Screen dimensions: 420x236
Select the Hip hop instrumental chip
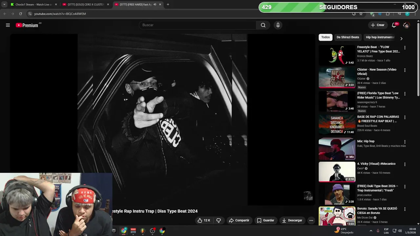coord(380,37)
